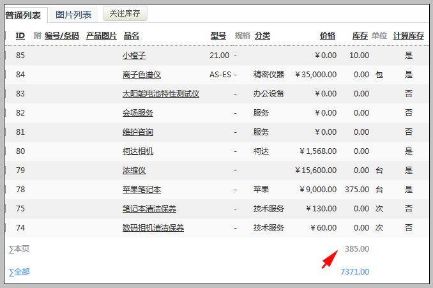This screenshot has width=433, height=288.
Task: Click the unit 包 in row 84
Action: pyautogui.click(x=379, y=75)
